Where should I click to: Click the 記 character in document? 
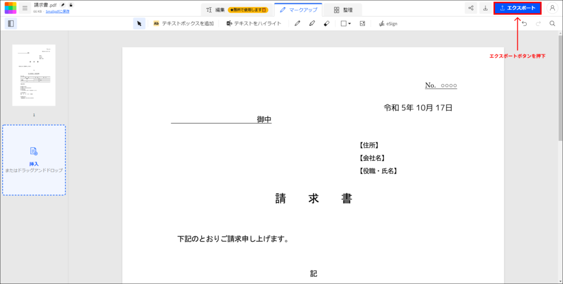tap(314, 274)
